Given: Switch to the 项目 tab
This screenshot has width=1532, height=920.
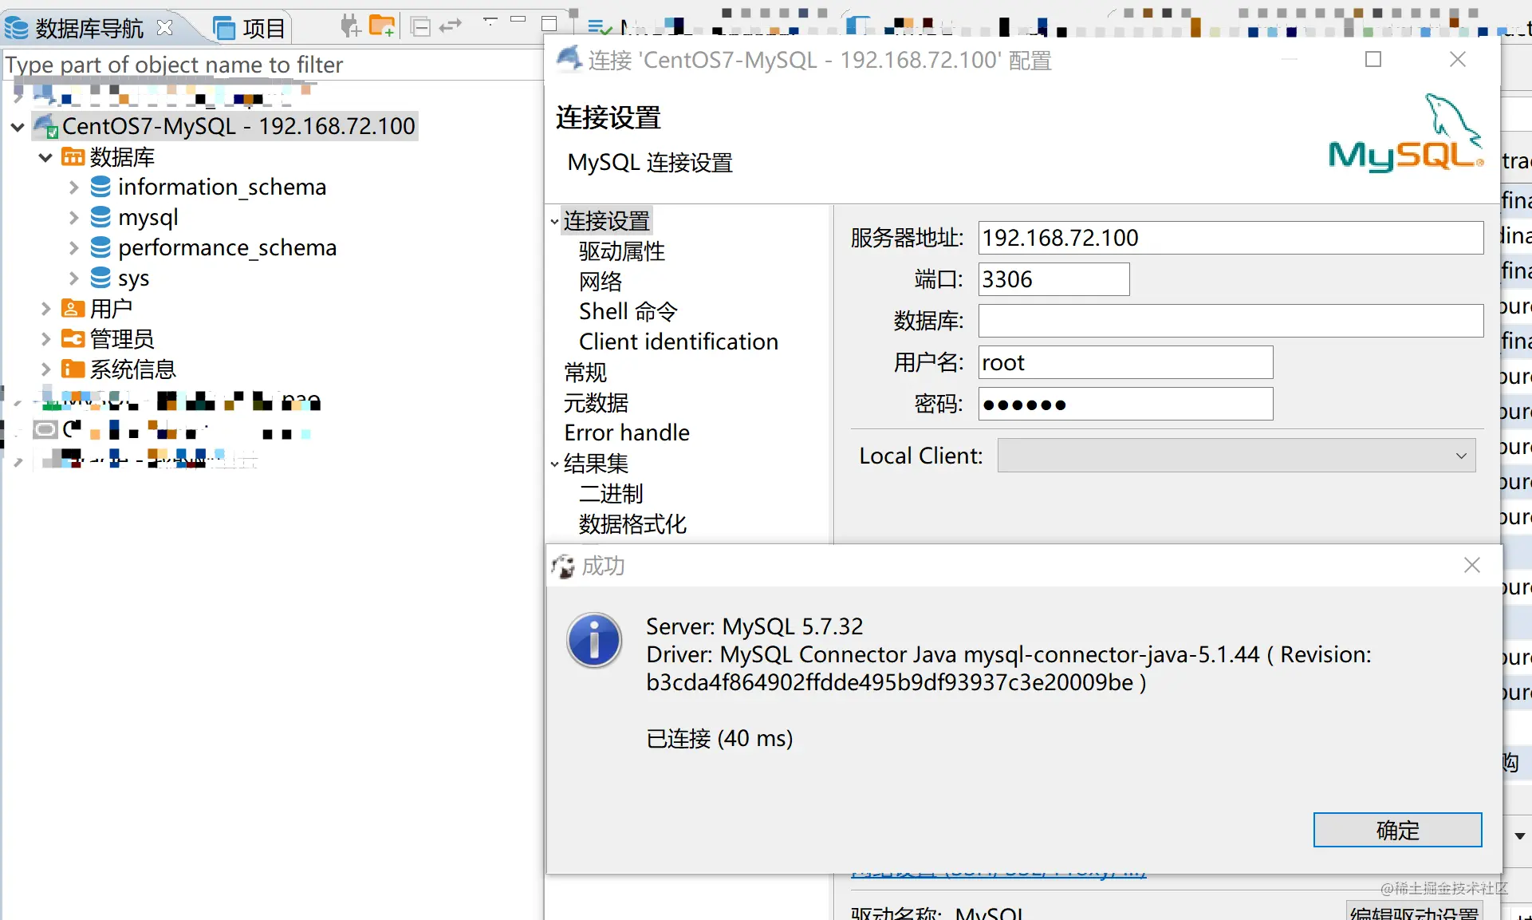Looking at the screenshot, I should coord(250,29).
